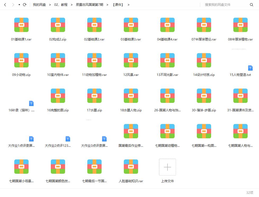The width and height of the screenshot is (259, 197).
Task: Select the 13不同光影.rar archive icon
Action: point(167,60)
